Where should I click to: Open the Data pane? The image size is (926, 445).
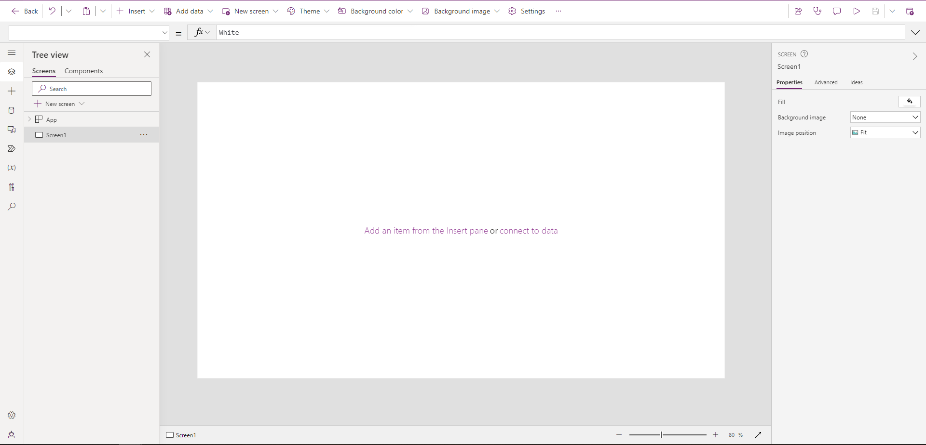pyautogui.click(x=12, y=110)
